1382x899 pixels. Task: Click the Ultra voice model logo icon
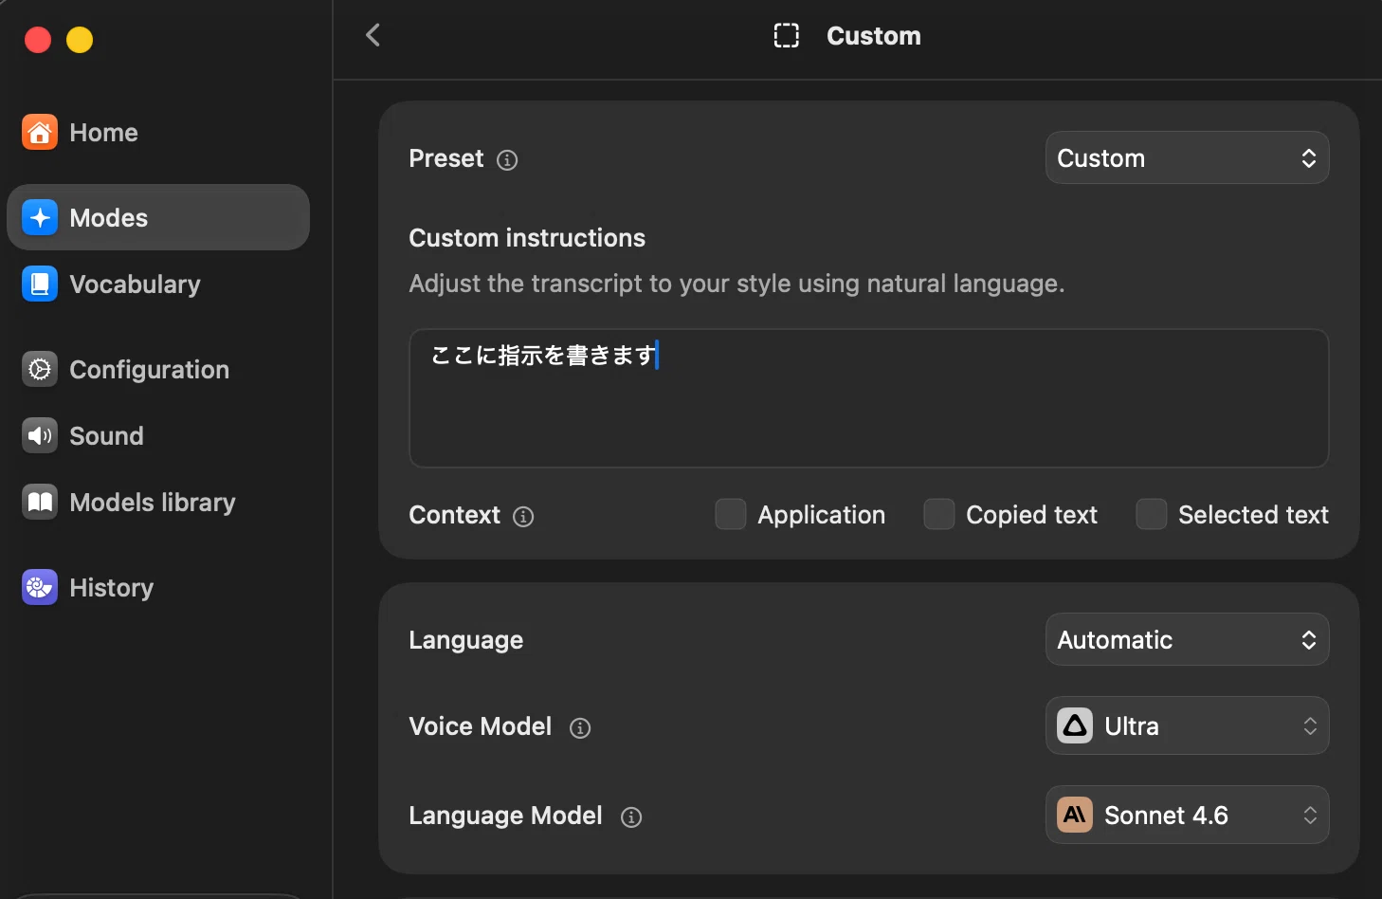[x=1075, y=726]
